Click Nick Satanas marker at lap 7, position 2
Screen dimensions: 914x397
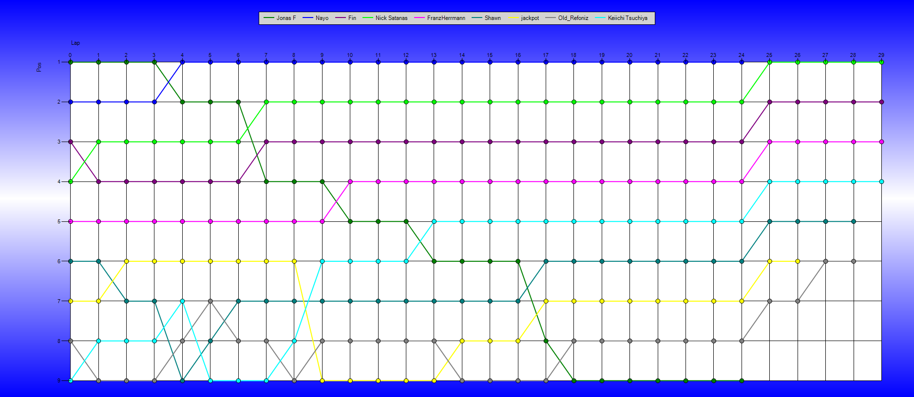click(x=266, y=102)
